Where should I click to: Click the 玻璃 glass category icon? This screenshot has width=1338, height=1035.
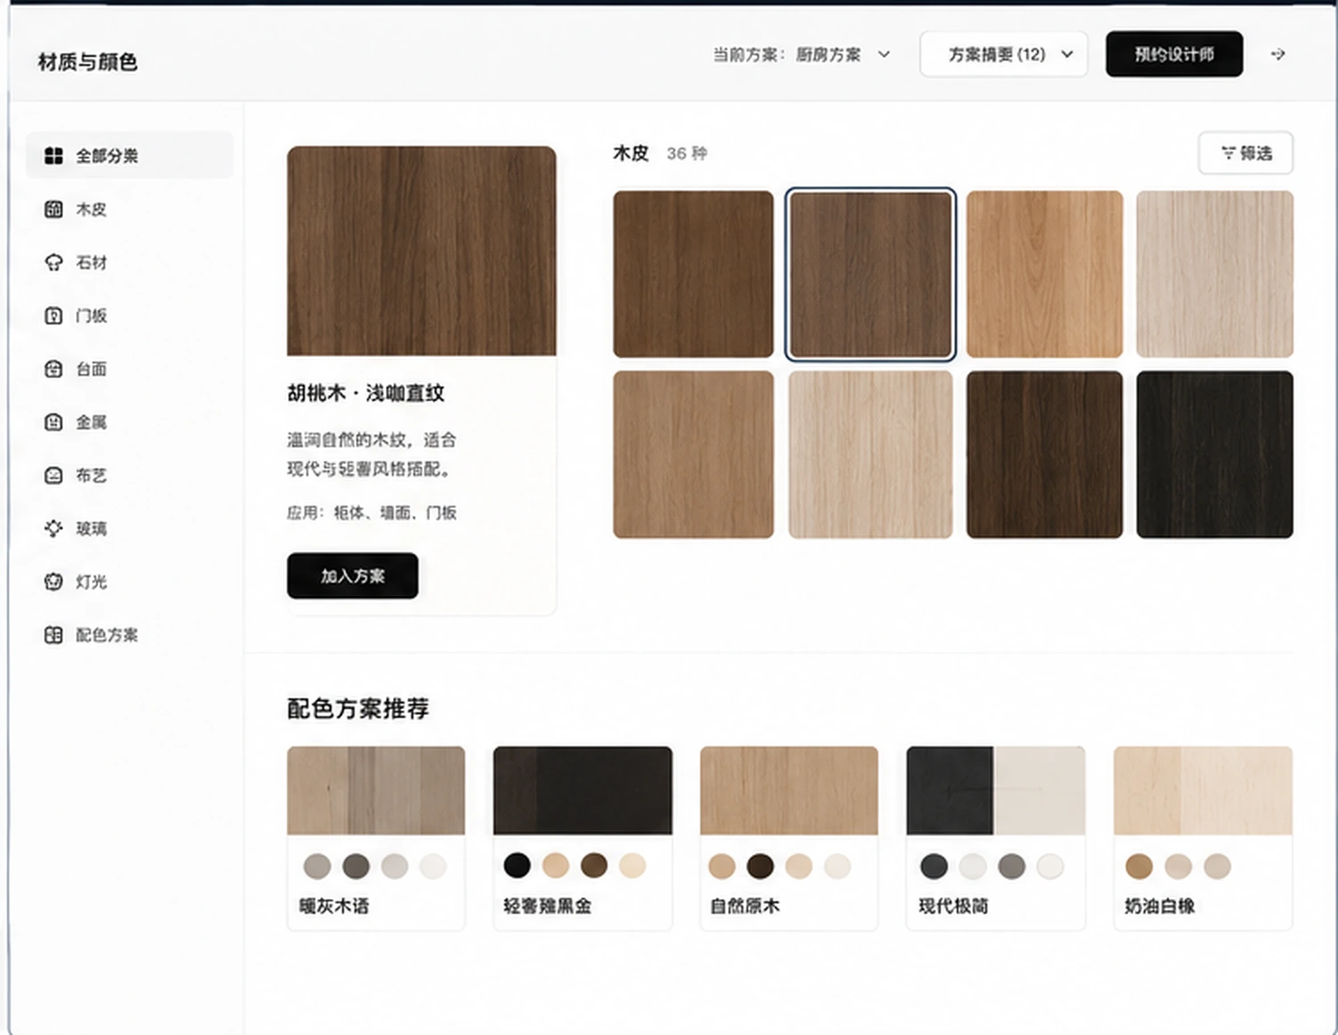[x=53, y=528]
